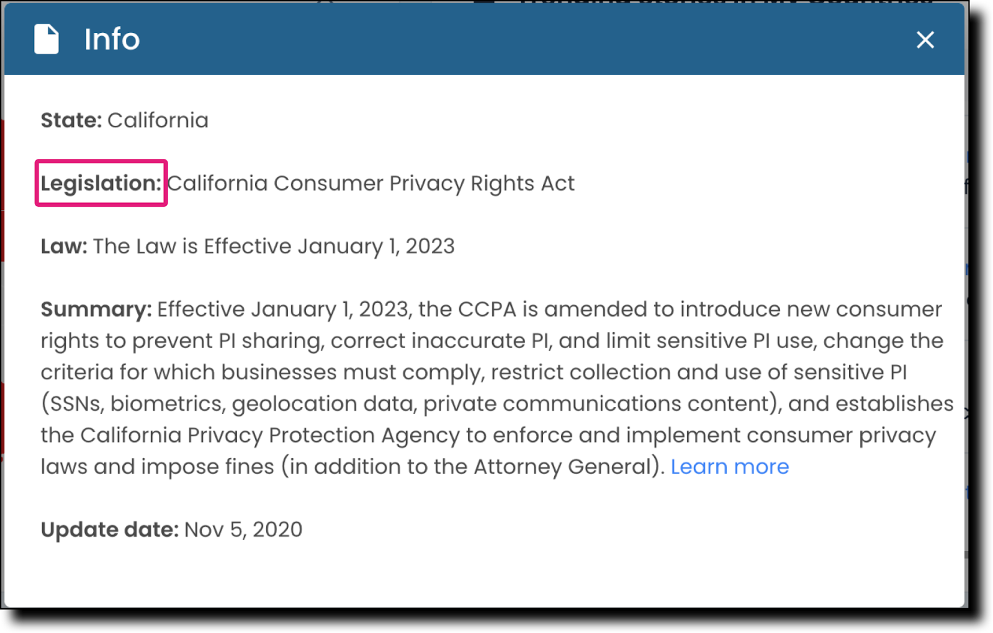Click the Learn more link

730,466
